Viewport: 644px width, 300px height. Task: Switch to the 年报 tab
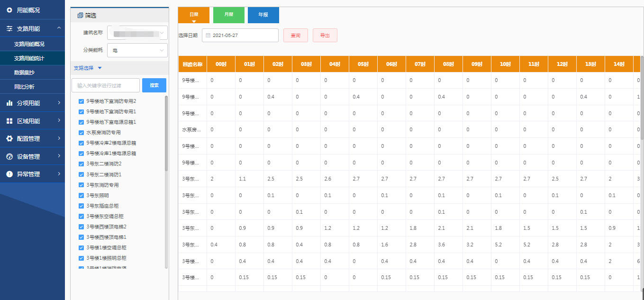click(263, 15)
